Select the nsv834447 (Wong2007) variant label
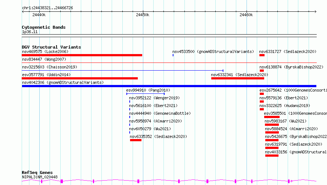 44,59
